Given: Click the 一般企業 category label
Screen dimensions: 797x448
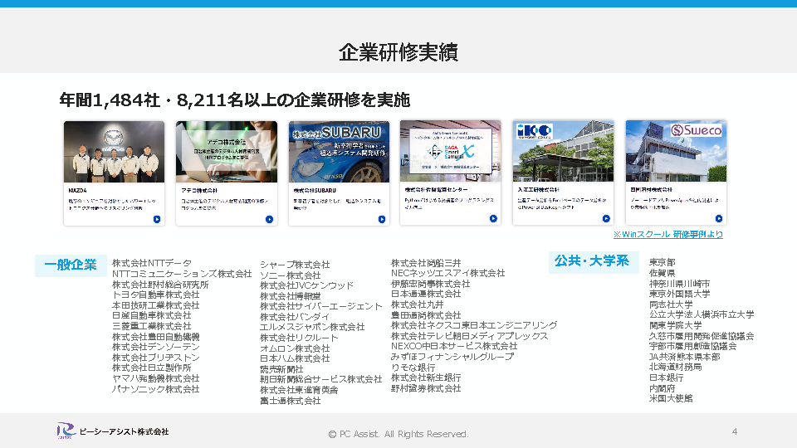Looking at the screenshot, I should coord(71,265).
